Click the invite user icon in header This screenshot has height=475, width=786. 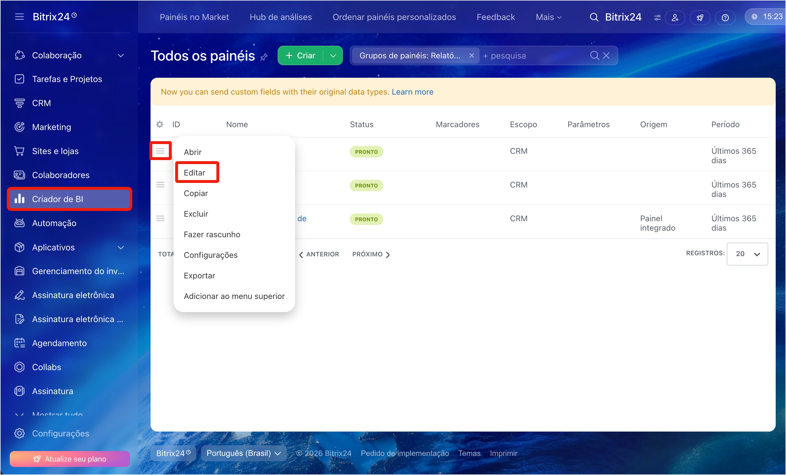(x=675, y=17)
